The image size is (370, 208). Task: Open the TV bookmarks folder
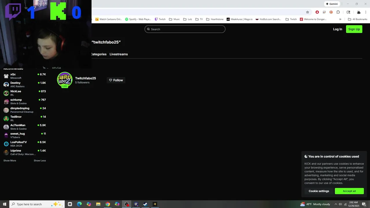click(199, 19)
